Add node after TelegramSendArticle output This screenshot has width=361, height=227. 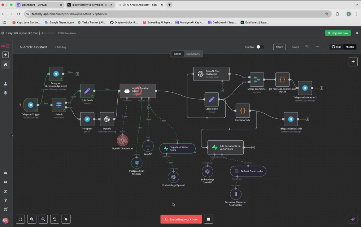pos(307,119)
